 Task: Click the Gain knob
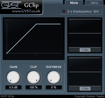[13, 77]
